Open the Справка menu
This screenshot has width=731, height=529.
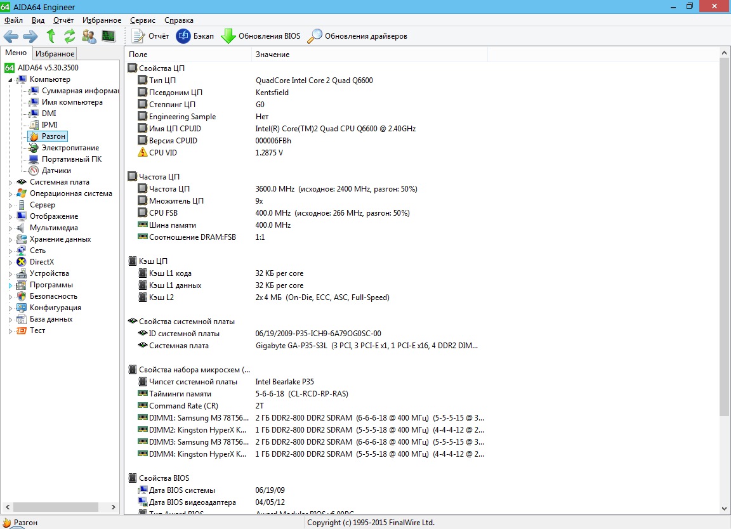(x=178, y=20)
